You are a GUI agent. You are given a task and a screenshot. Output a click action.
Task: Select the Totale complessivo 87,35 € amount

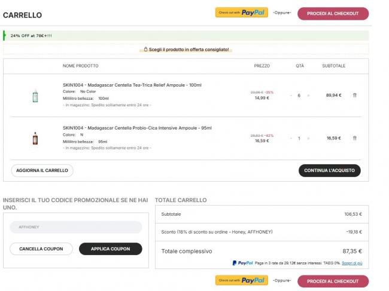(352, 251)
